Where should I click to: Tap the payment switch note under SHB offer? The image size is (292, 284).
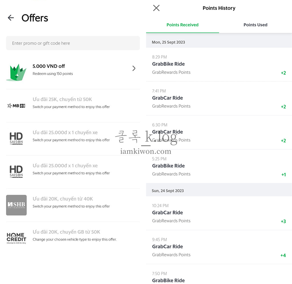(71, 206)
